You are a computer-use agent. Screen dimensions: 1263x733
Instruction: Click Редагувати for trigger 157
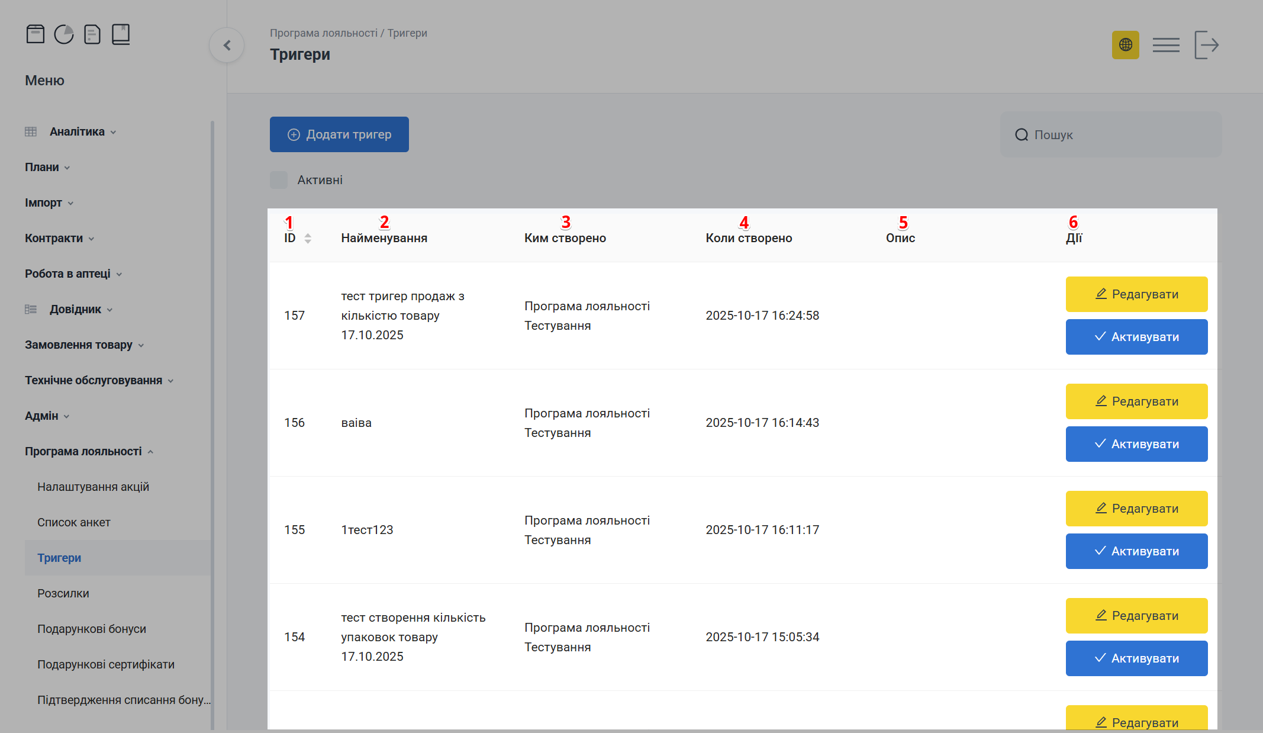(1136, 294)
